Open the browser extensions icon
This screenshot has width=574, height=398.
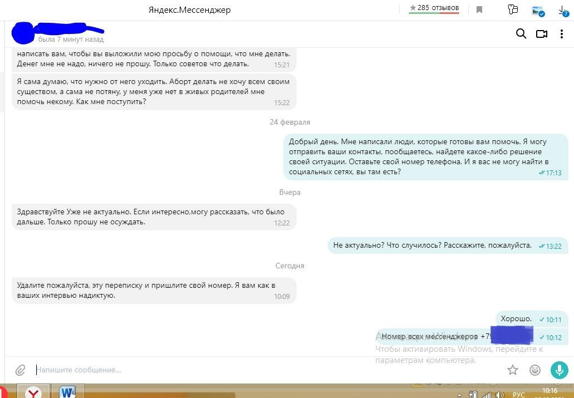513,9
